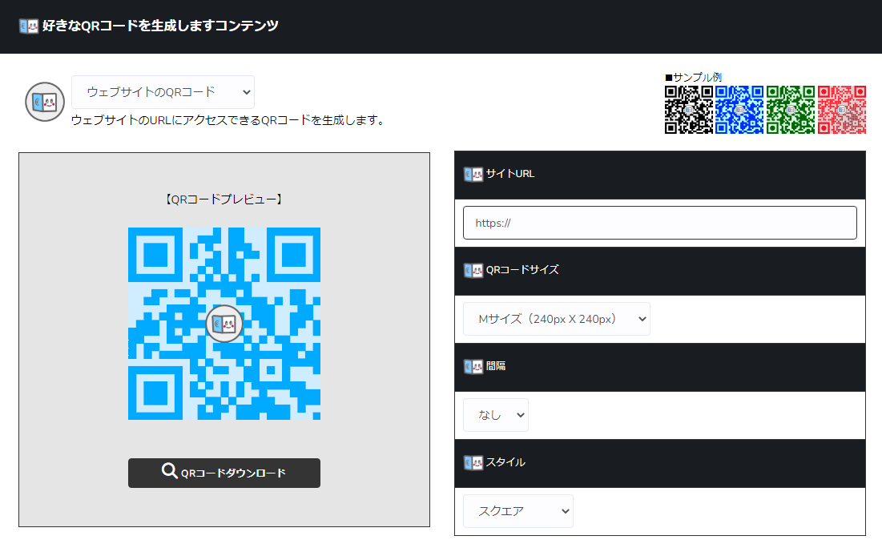Click the icon next to QRコードサイズ heading
This screenshot has height=548, width=882.
[473, 270]
